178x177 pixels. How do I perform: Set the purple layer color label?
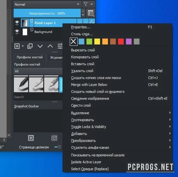[x=129, y=41]
